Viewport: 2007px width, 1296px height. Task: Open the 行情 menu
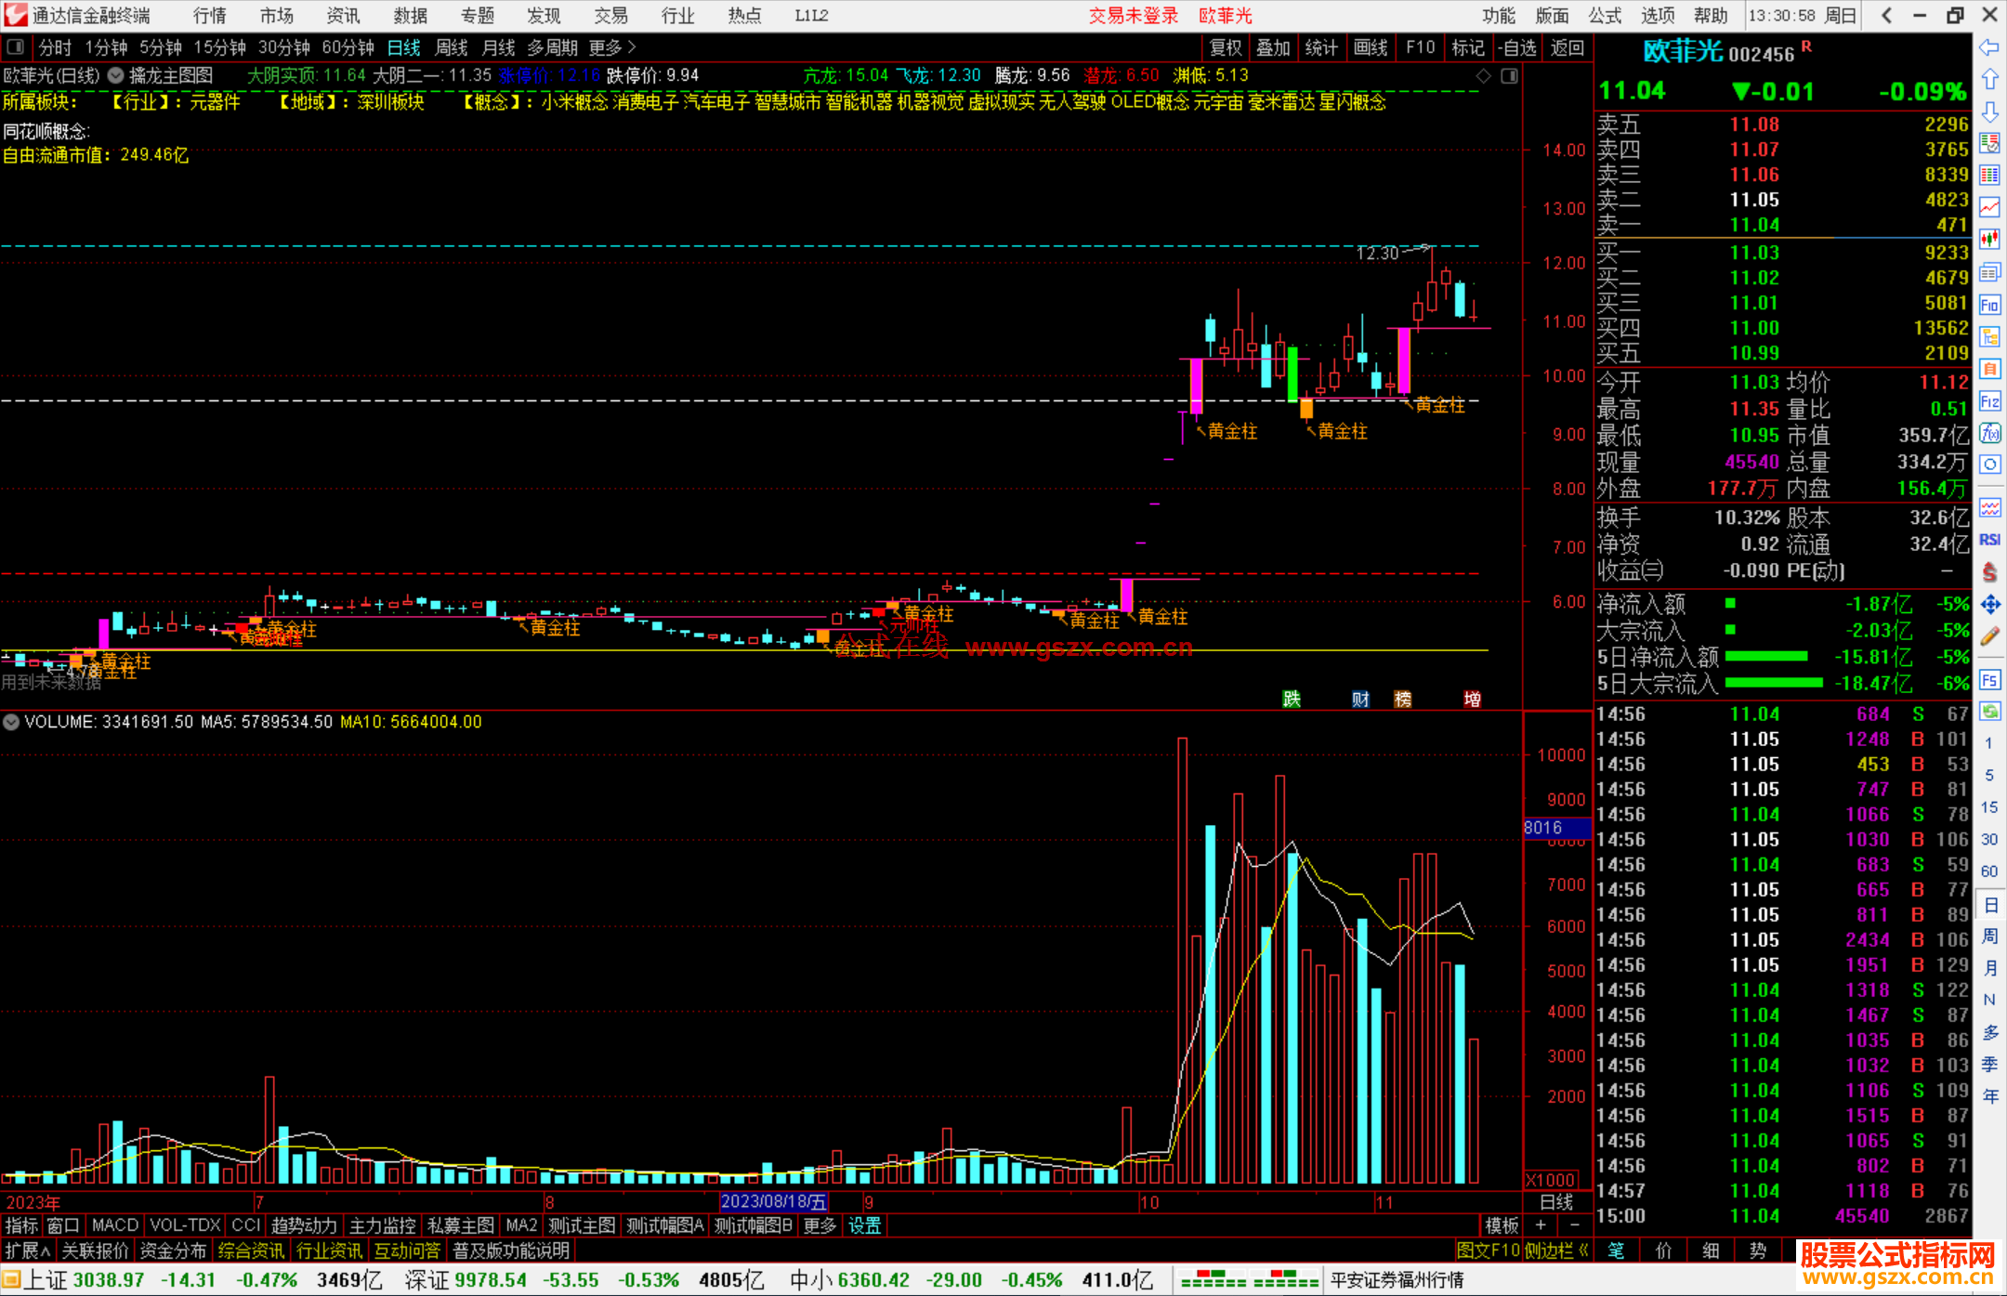point(209,16)
